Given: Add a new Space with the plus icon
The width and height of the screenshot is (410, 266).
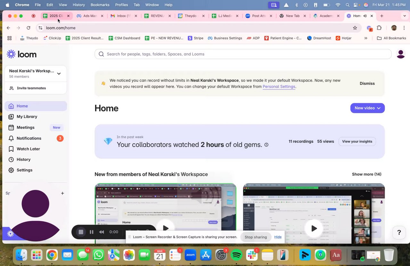Looking at the screenshot, I should tap(62, 193).
